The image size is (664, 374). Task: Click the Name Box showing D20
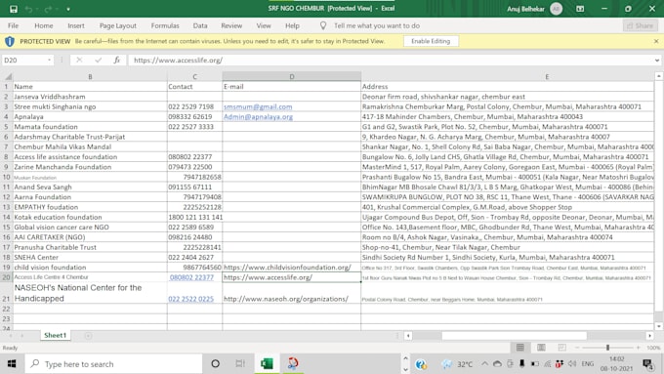(23, 61)
